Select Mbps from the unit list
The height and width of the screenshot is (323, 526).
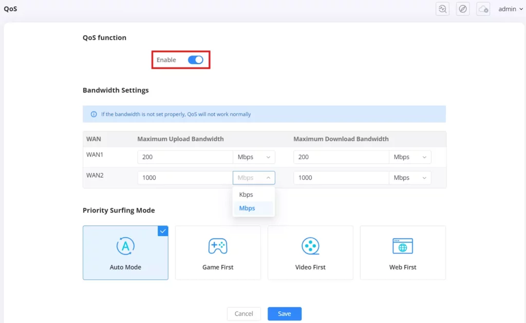tap(253, 208)
